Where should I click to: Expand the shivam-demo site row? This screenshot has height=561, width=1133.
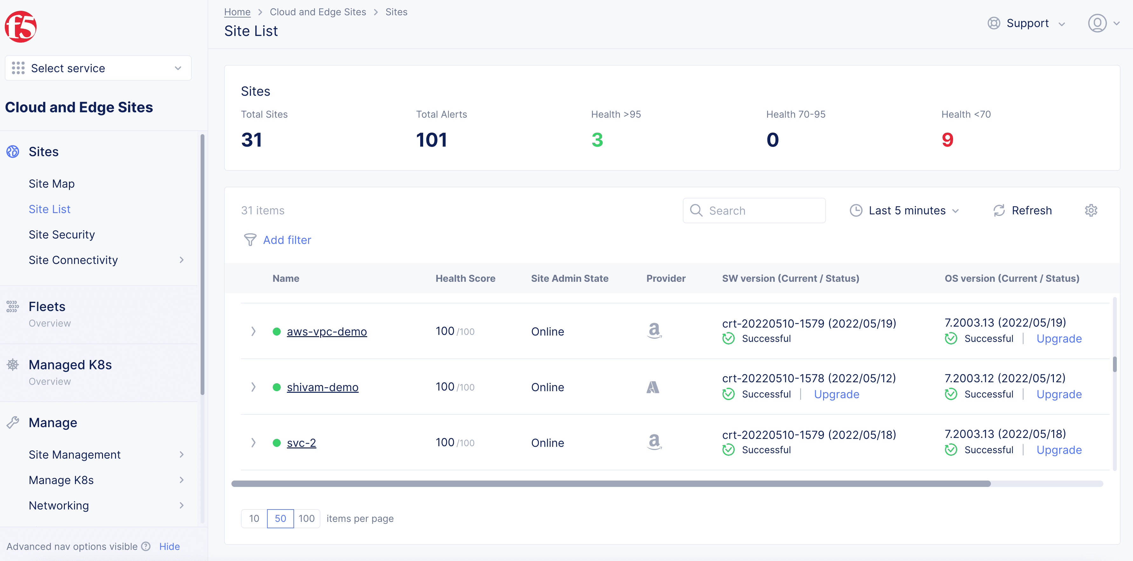click(254, 387)
